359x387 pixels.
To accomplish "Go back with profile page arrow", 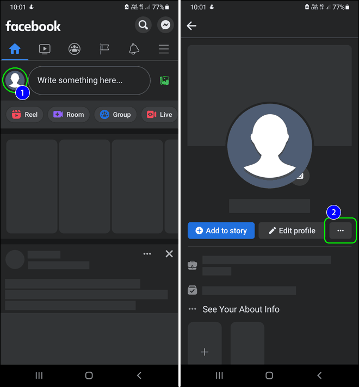I will point(191,26).
